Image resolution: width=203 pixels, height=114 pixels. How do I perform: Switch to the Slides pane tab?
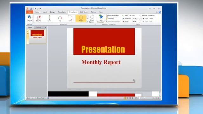pos(30,28)
